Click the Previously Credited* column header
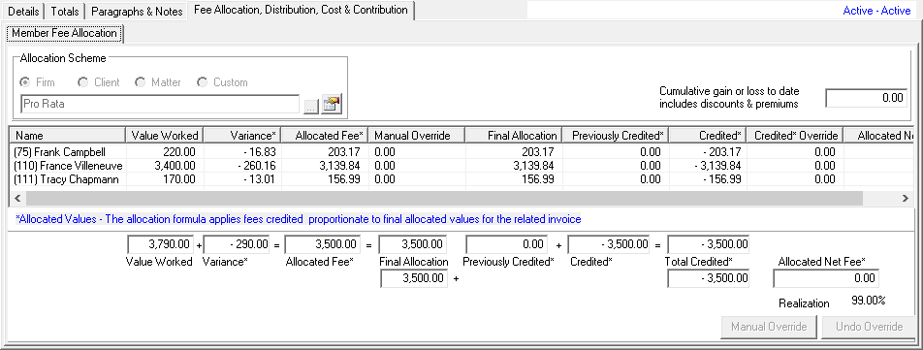This screenshot has width=923, height=350. (615, 136)
